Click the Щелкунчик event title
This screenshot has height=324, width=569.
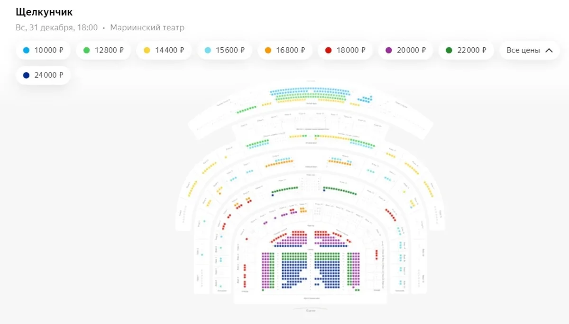tap(44, 12)
